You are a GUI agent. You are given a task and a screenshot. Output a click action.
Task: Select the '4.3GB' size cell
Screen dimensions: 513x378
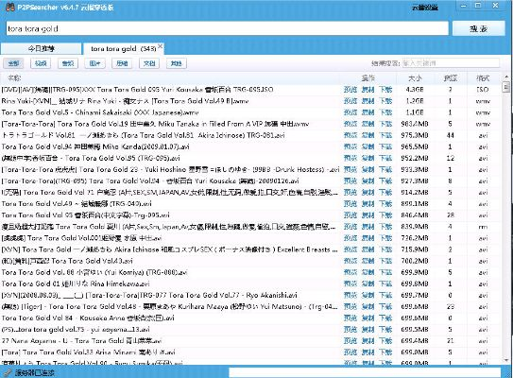[x=415, y=90]
